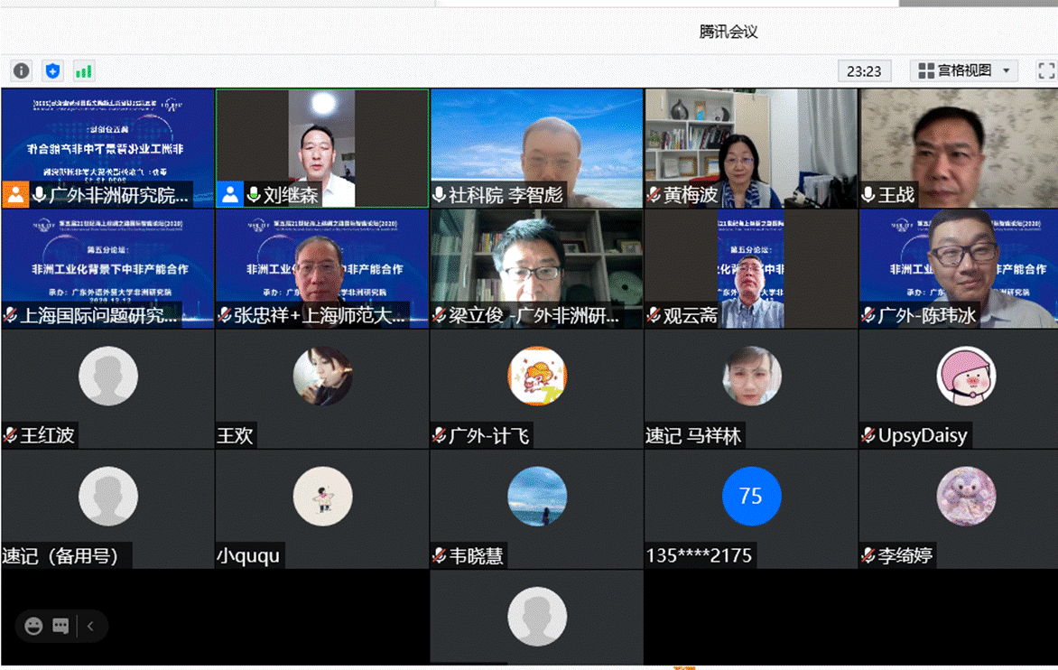This screenshot has height=670, width=1058.
Task: Click the 速记 马祥林 name label
Action: tap(693, 436)
